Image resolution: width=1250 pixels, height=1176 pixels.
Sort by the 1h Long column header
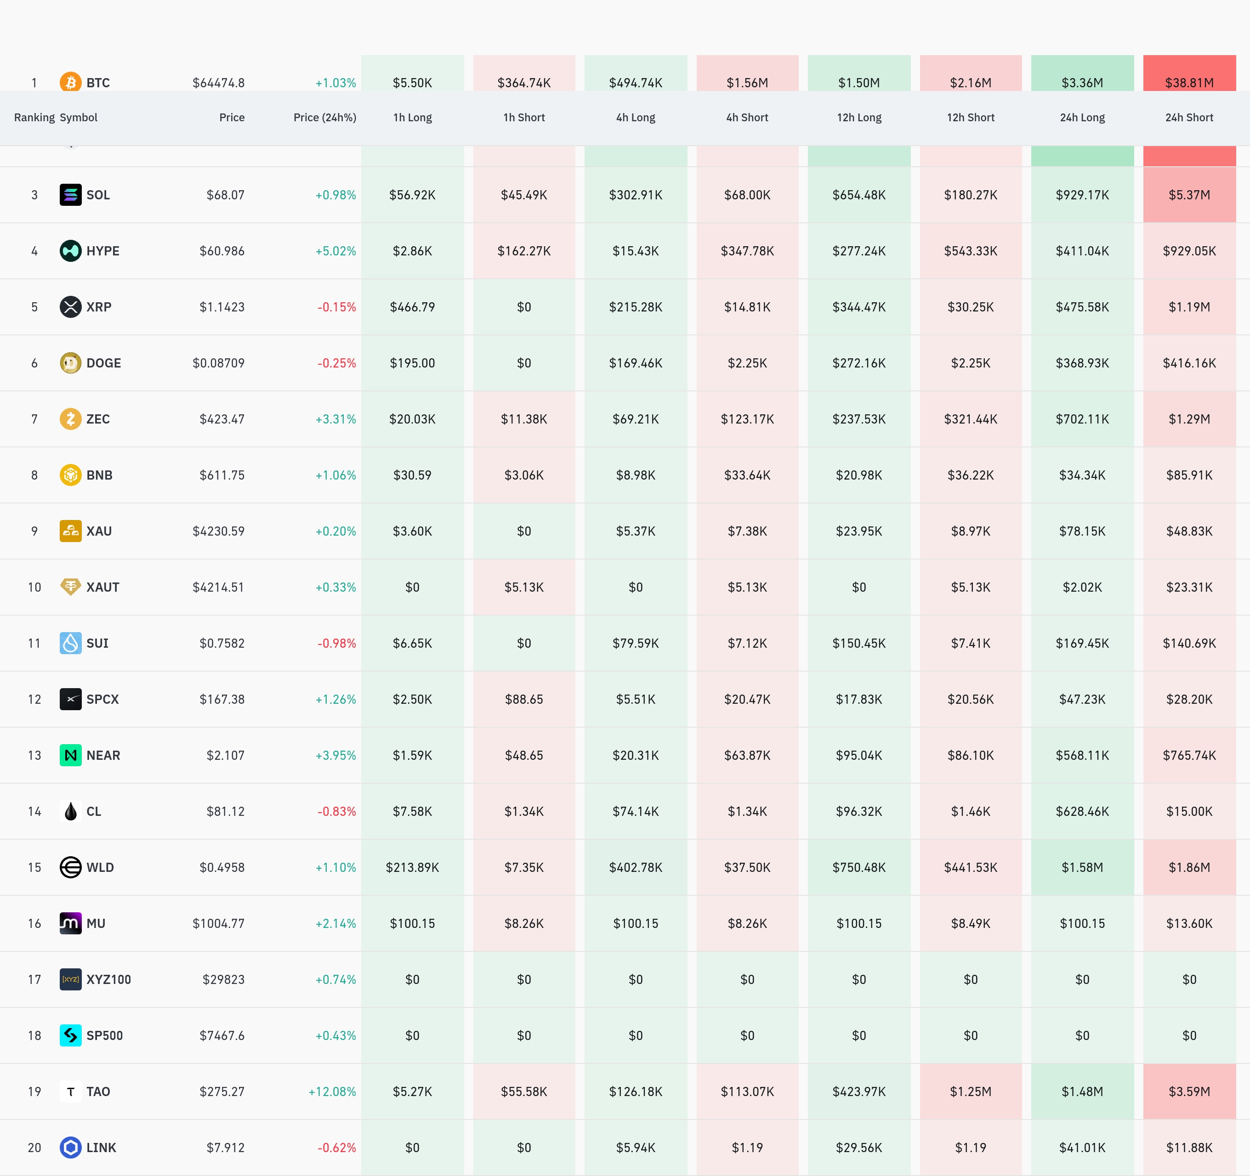tap(413, 118)
